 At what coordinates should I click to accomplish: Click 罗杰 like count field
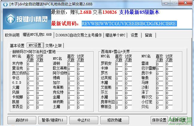119,74
